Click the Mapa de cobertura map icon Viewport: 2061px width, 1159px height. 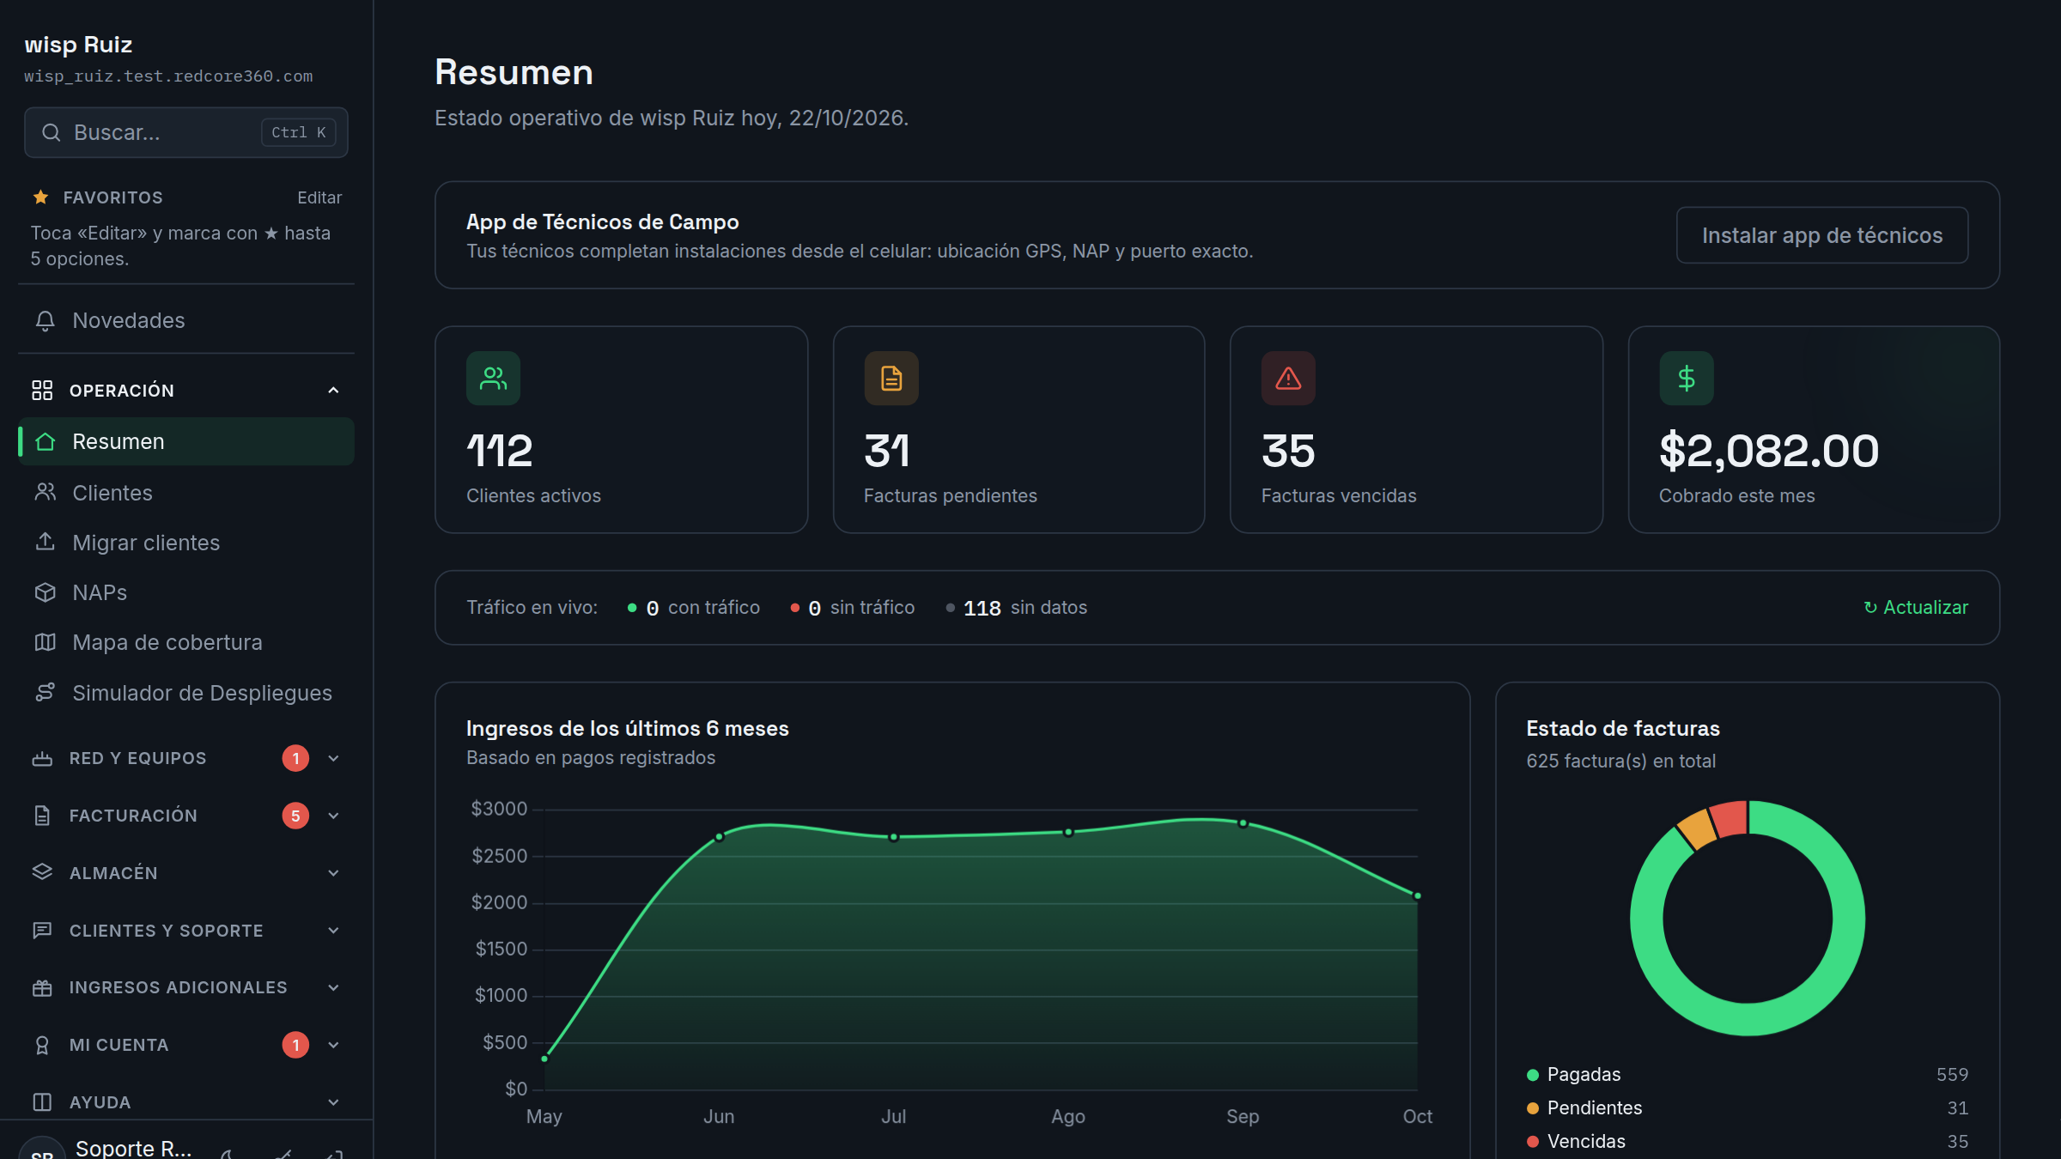(45, 642)
